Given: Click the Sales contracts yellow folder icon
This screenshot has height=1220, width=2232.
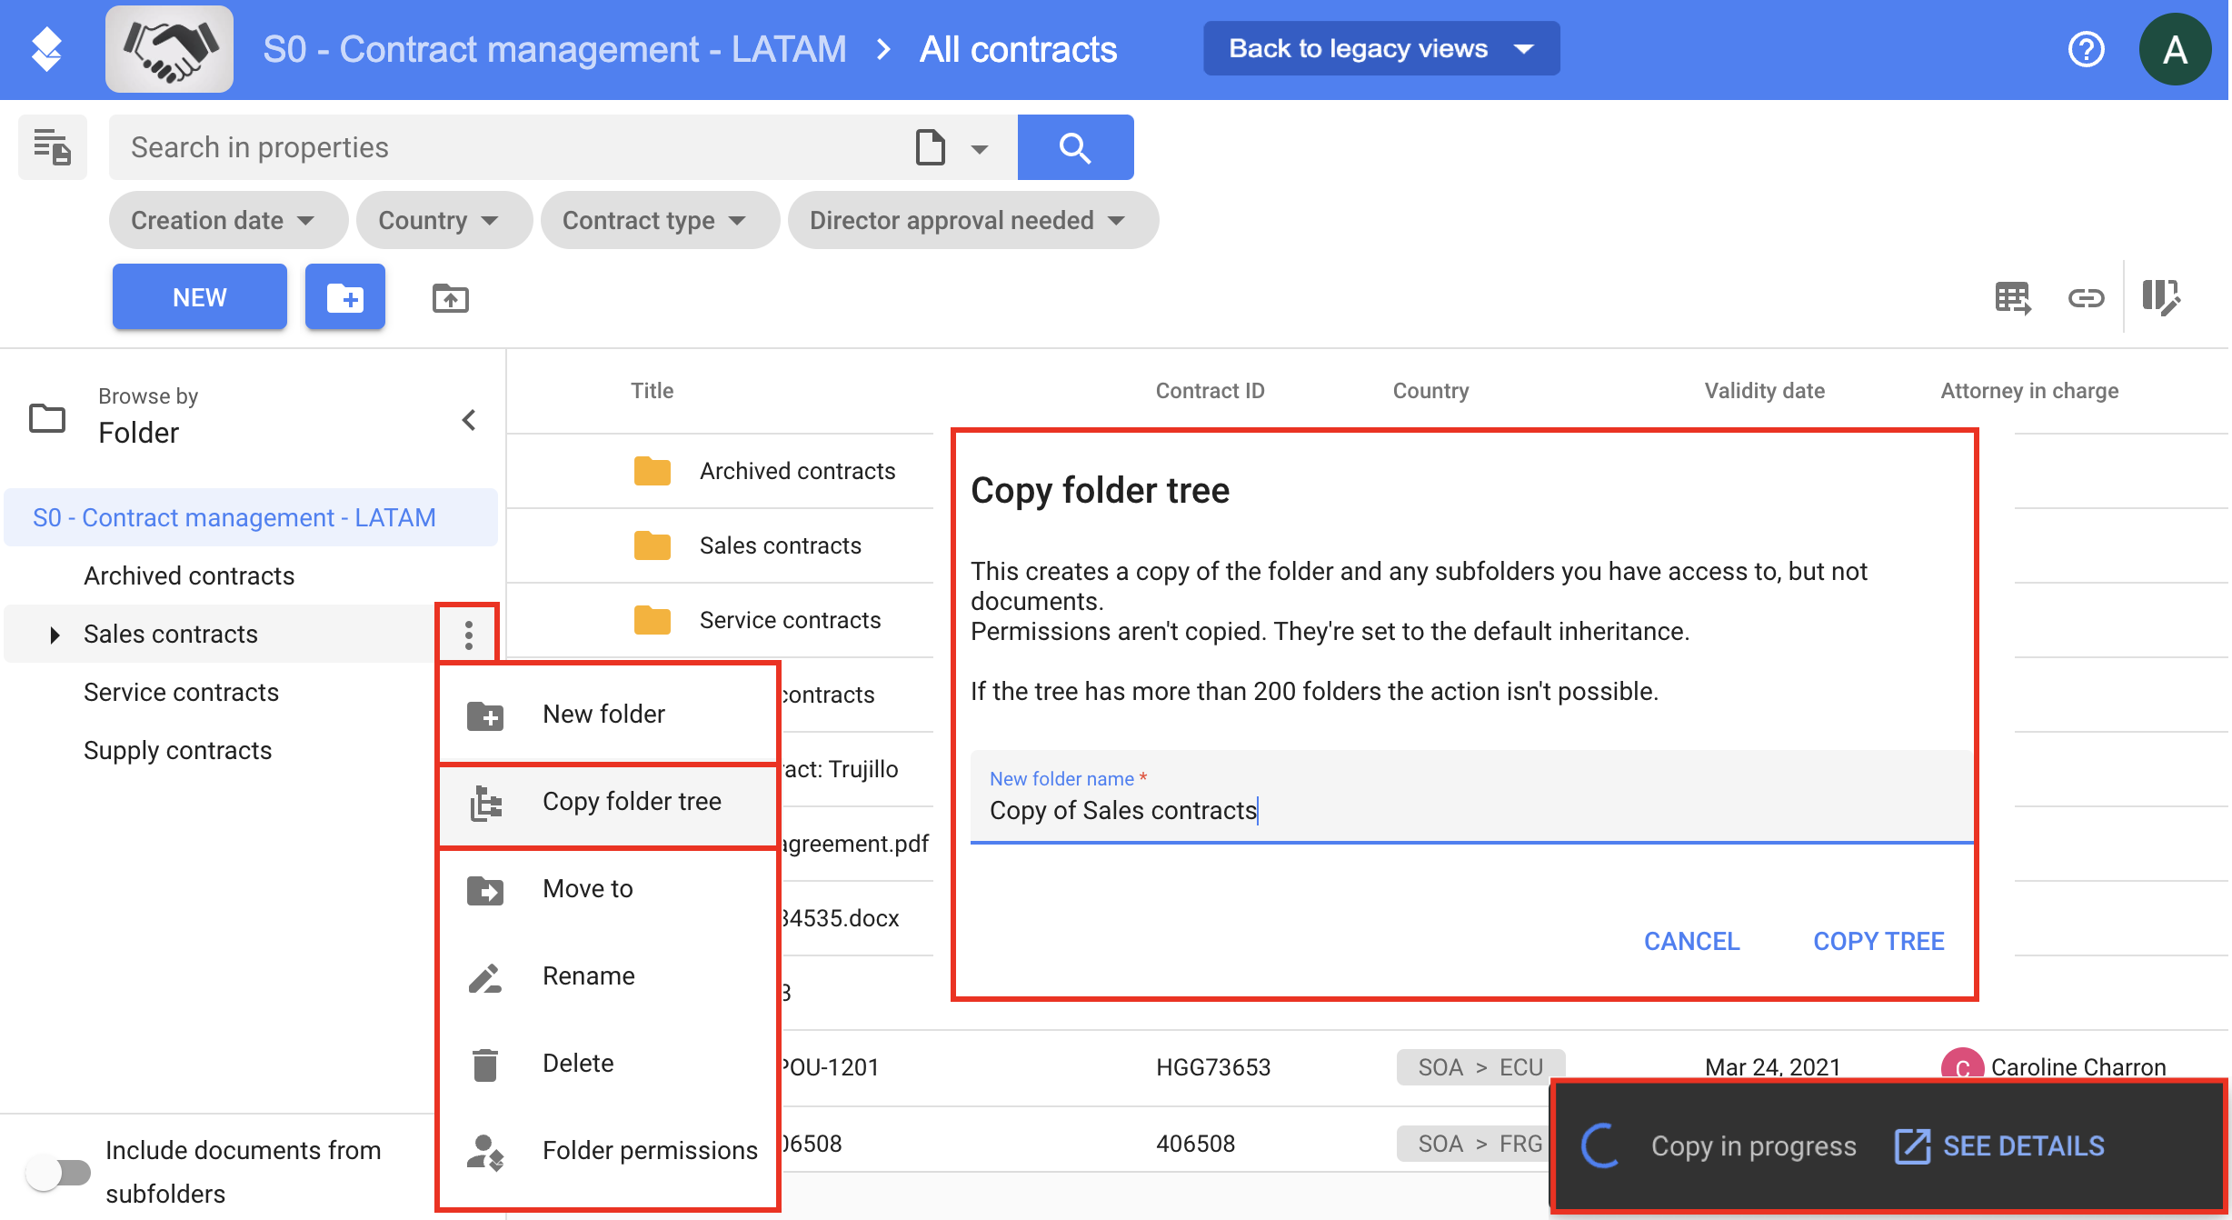Looking at the screenshot, I should coord(652,545).
